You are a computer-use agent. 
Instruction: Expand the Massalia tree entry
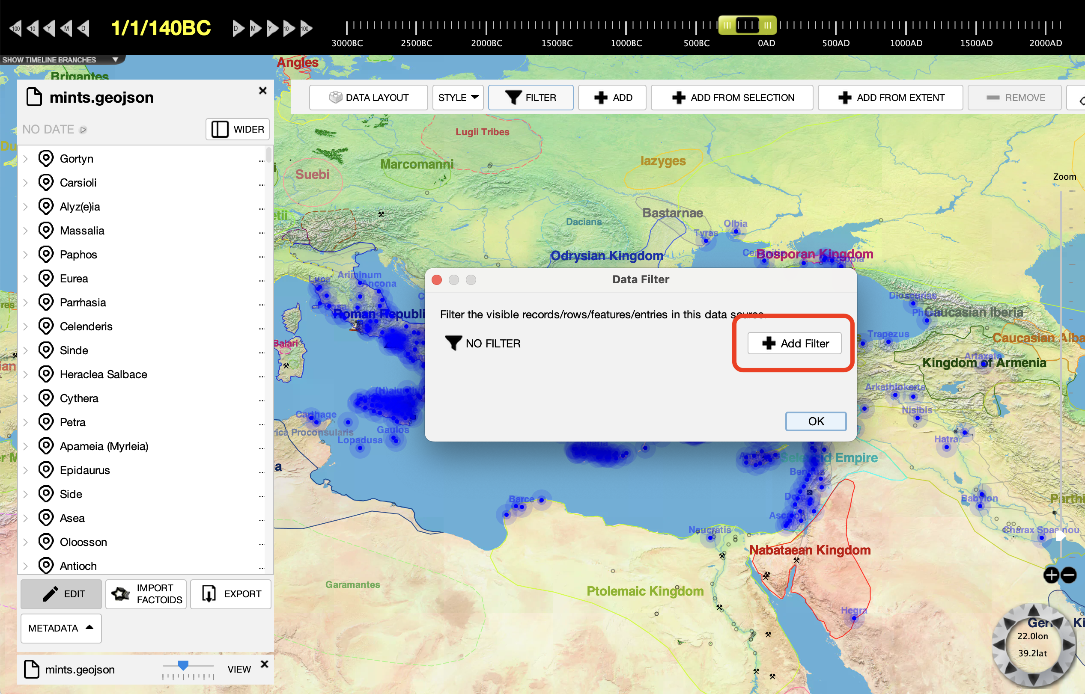click(x=26, y=231)
